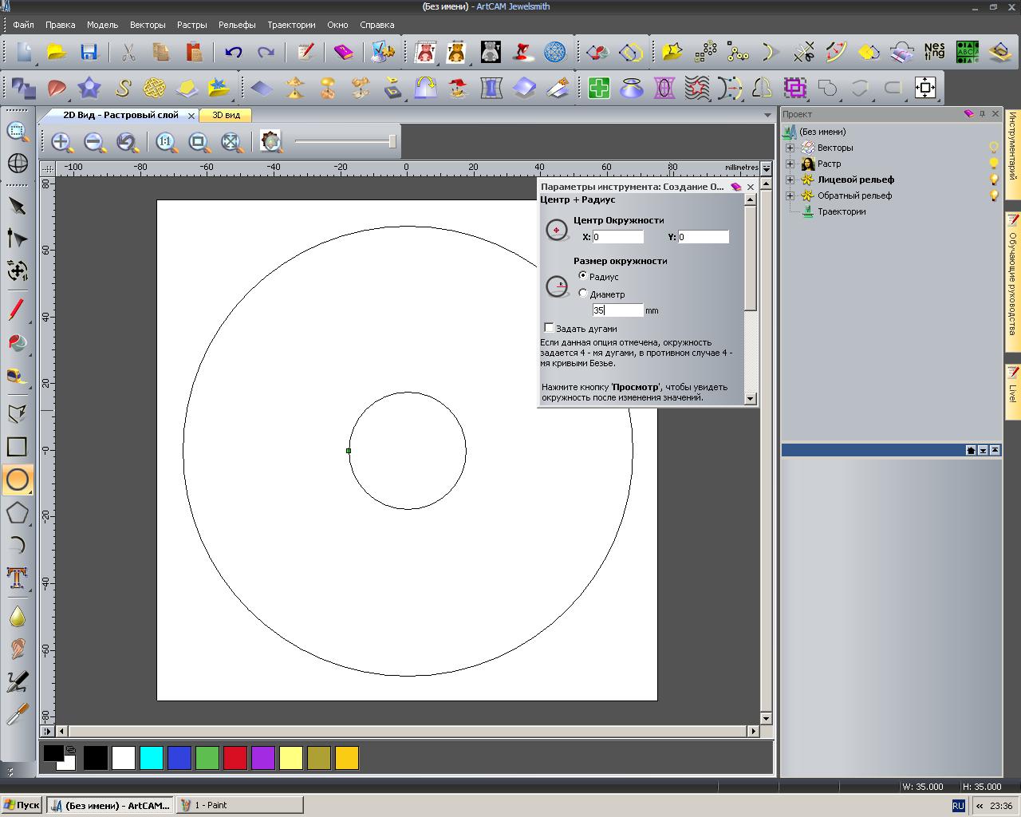Expand the Векторы tree node
Image resolution: width=1021 pixels, height=817 pixels.
(x=790, y=148)
